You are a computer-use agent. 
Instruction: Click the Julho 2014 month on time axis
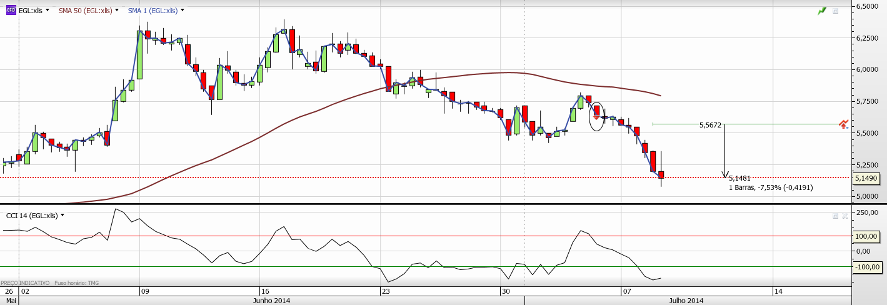[x=686, y=301]
